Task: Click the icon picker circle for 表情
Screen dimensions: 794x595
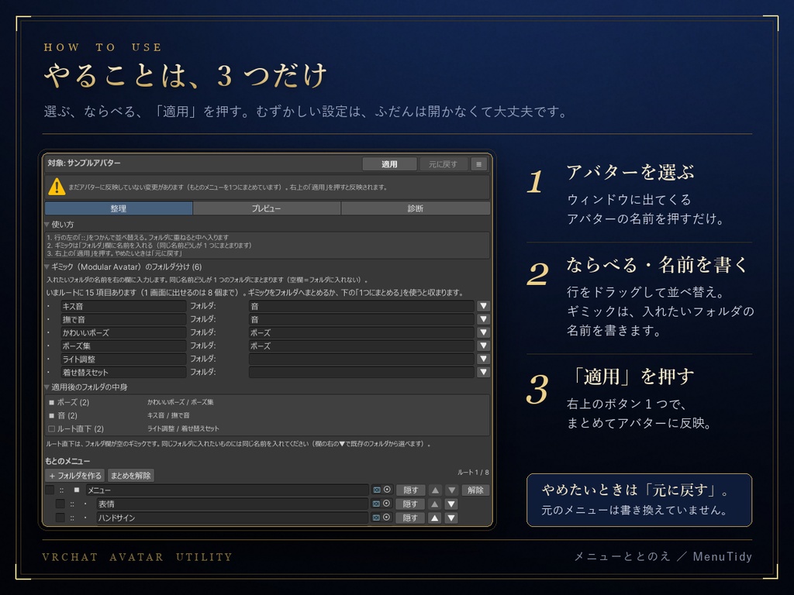Action: 388,504
